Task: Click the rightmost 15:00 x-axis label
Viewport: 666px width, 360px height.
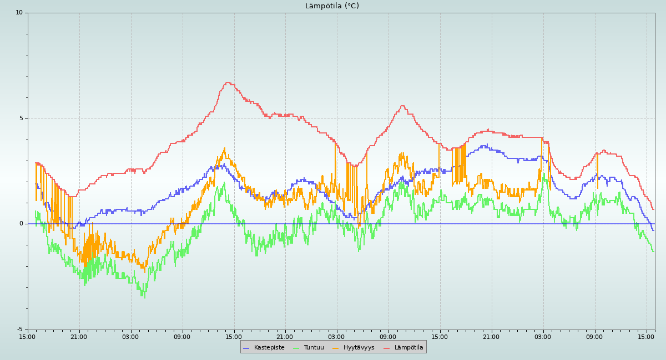Action: pyautogui.click(x=646, y=337)
